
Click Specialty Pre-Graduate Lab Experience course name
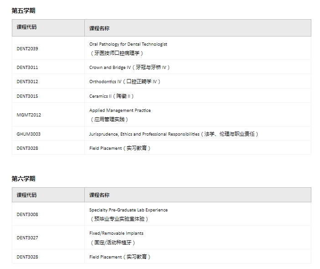click(128, 210)
